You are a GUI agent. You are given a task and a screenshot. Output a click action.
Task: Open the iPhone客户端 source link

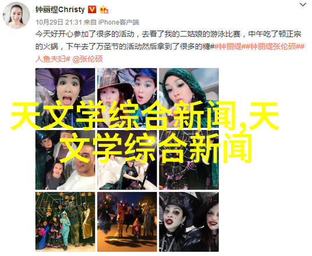(119, 22)
